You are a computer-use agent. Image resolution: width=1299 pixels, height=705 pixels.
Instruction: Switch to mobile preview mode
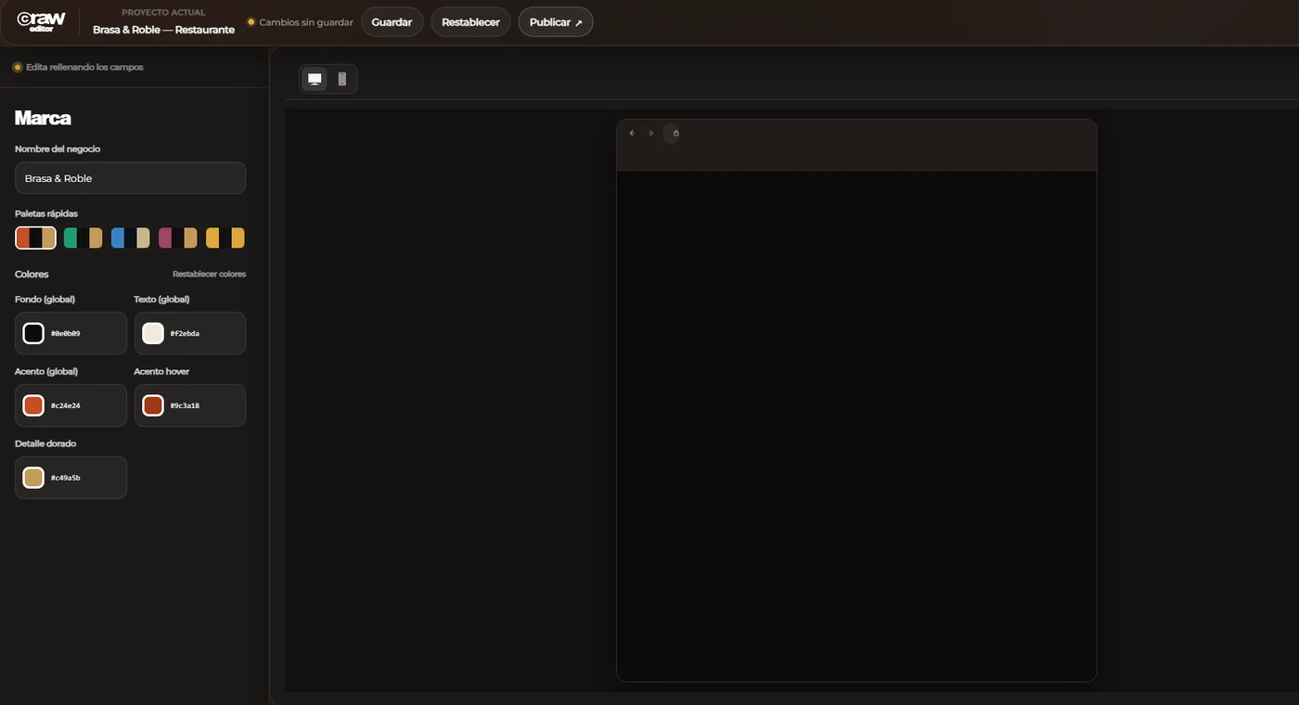click(x=342, y=79)
